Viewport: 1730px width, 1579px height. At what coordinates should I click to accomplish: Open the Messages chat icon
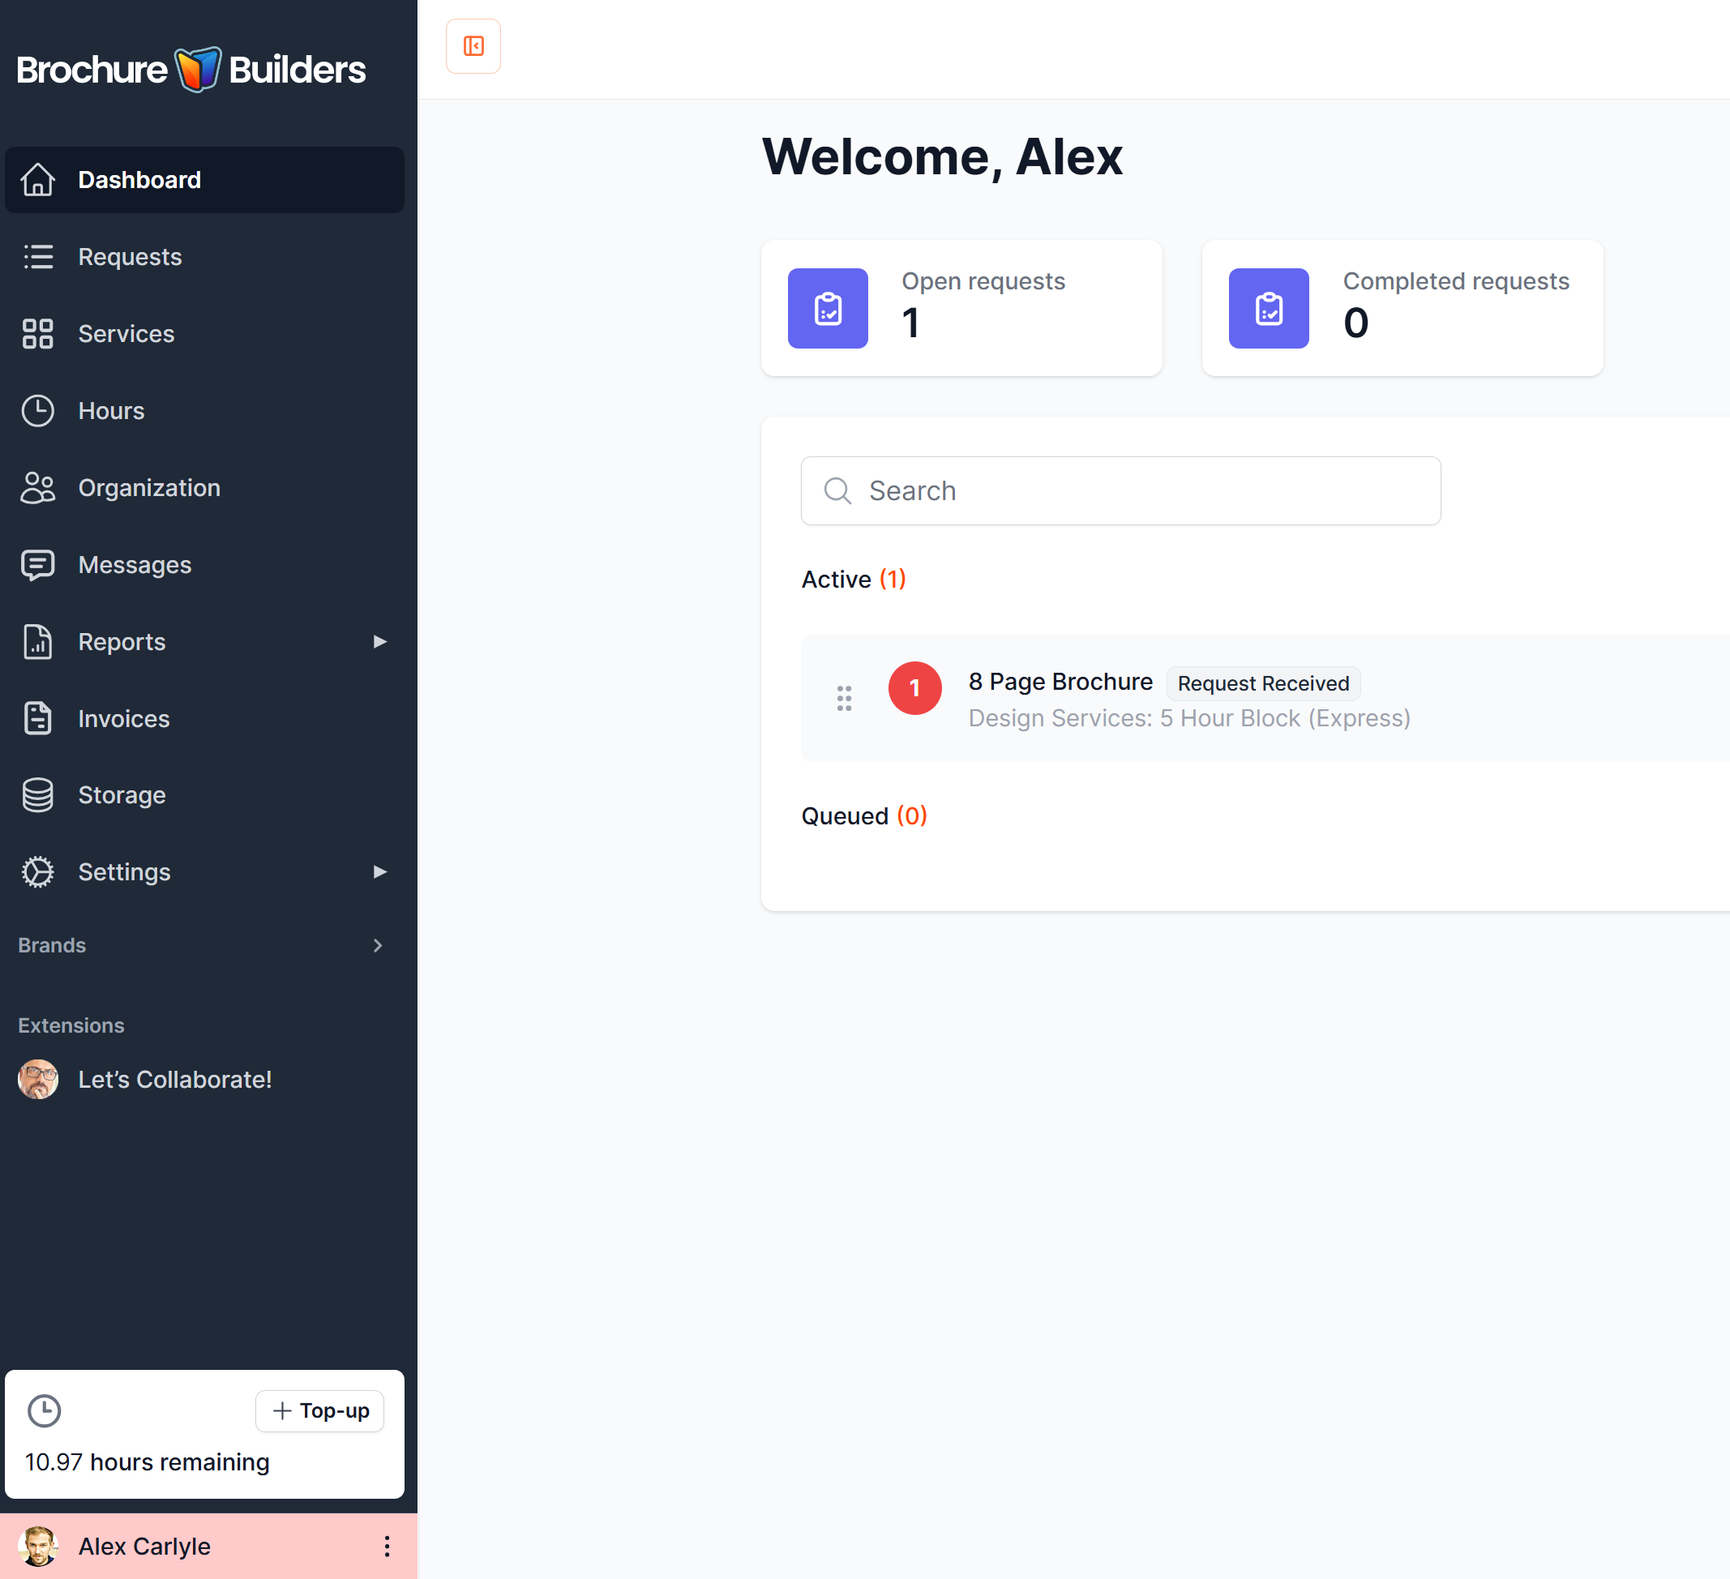[38, 565]
